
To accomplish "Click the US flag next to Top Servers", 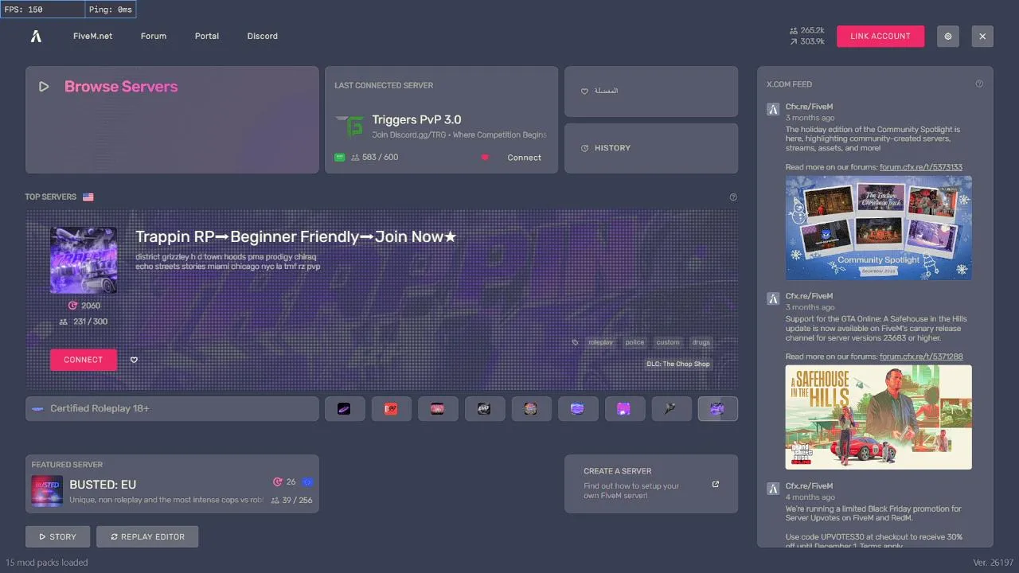I will click(x=88, y=197).
